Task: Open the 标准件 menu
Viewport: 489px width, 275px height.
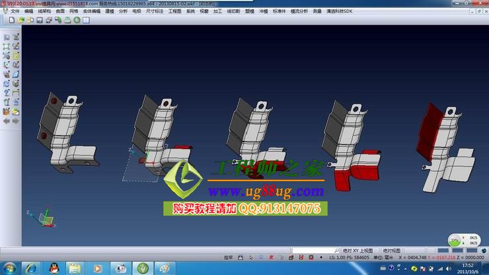Action: pos(279,11)
